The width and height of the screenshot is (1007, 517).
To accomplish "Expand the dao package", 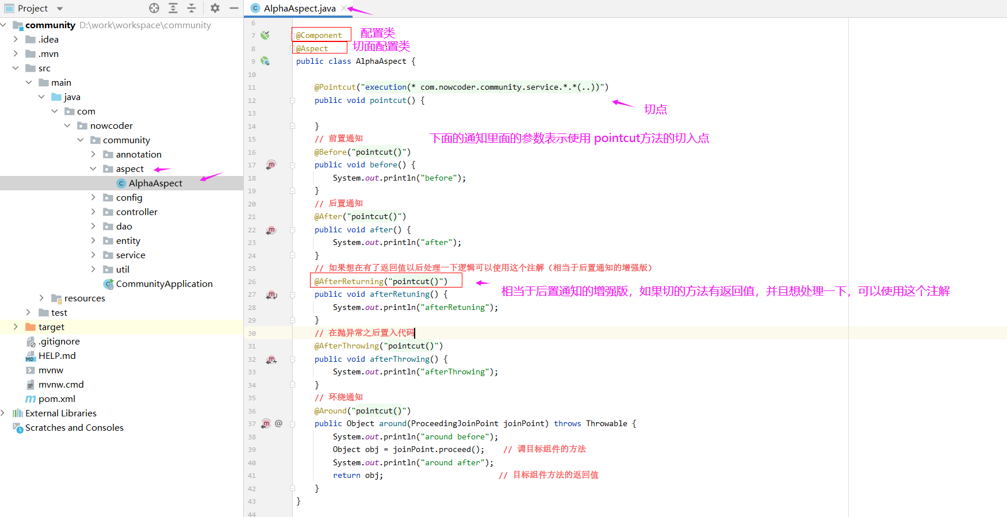I will [93, 226].
